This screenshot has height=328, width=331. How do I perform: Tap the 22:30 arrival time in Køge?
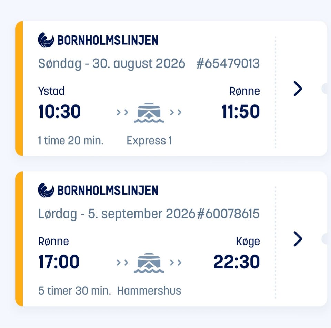[x=237, y=262]
